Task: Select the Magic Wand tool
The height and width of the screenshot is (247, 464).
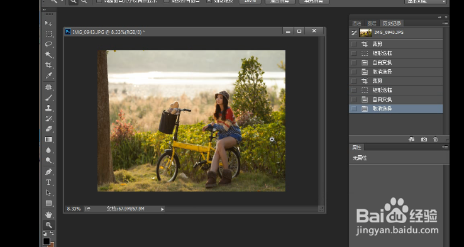Action: [x=48, y=55]
